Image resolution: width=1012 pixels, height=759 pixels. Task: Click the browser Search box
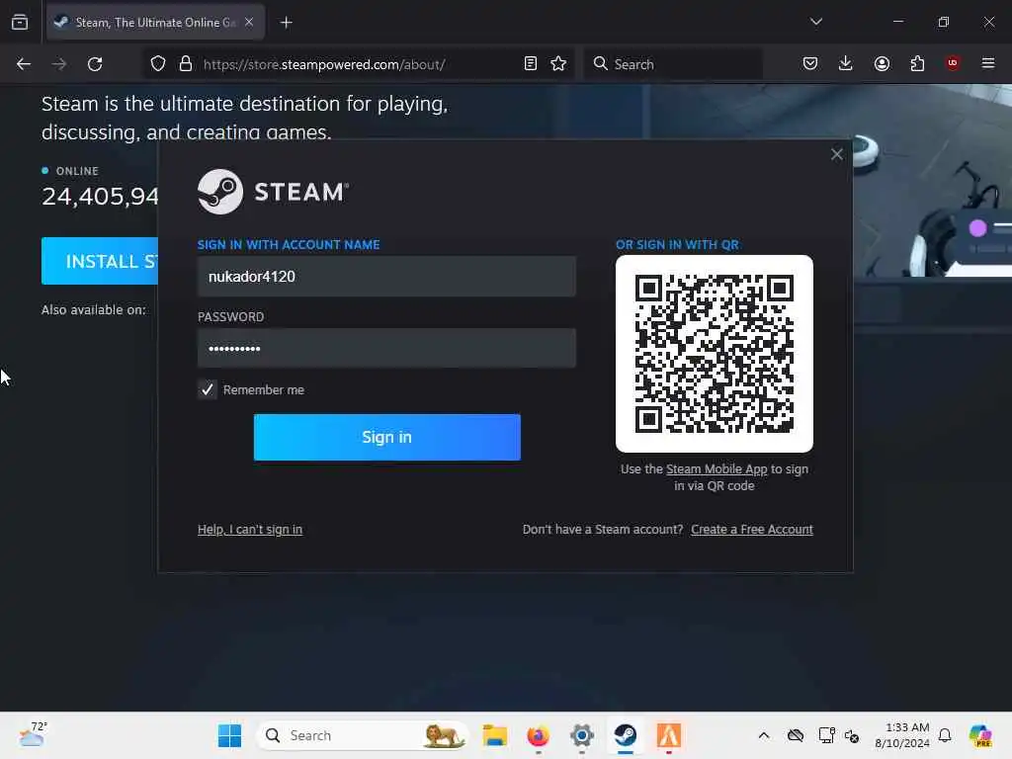coord(672,64)
